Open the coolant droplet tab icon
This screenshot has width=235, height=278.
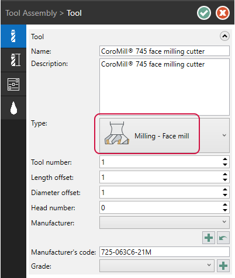click(13, 108)
